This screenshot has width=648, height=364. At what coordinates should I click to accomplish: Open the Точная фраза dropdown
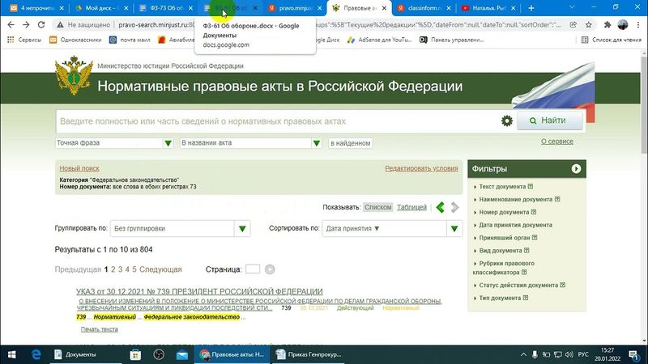point(114,143)
